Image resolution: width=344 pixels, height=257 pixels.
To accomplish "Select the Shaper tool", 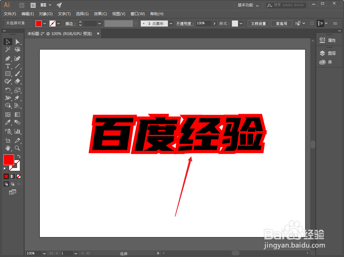I will 8,81.
